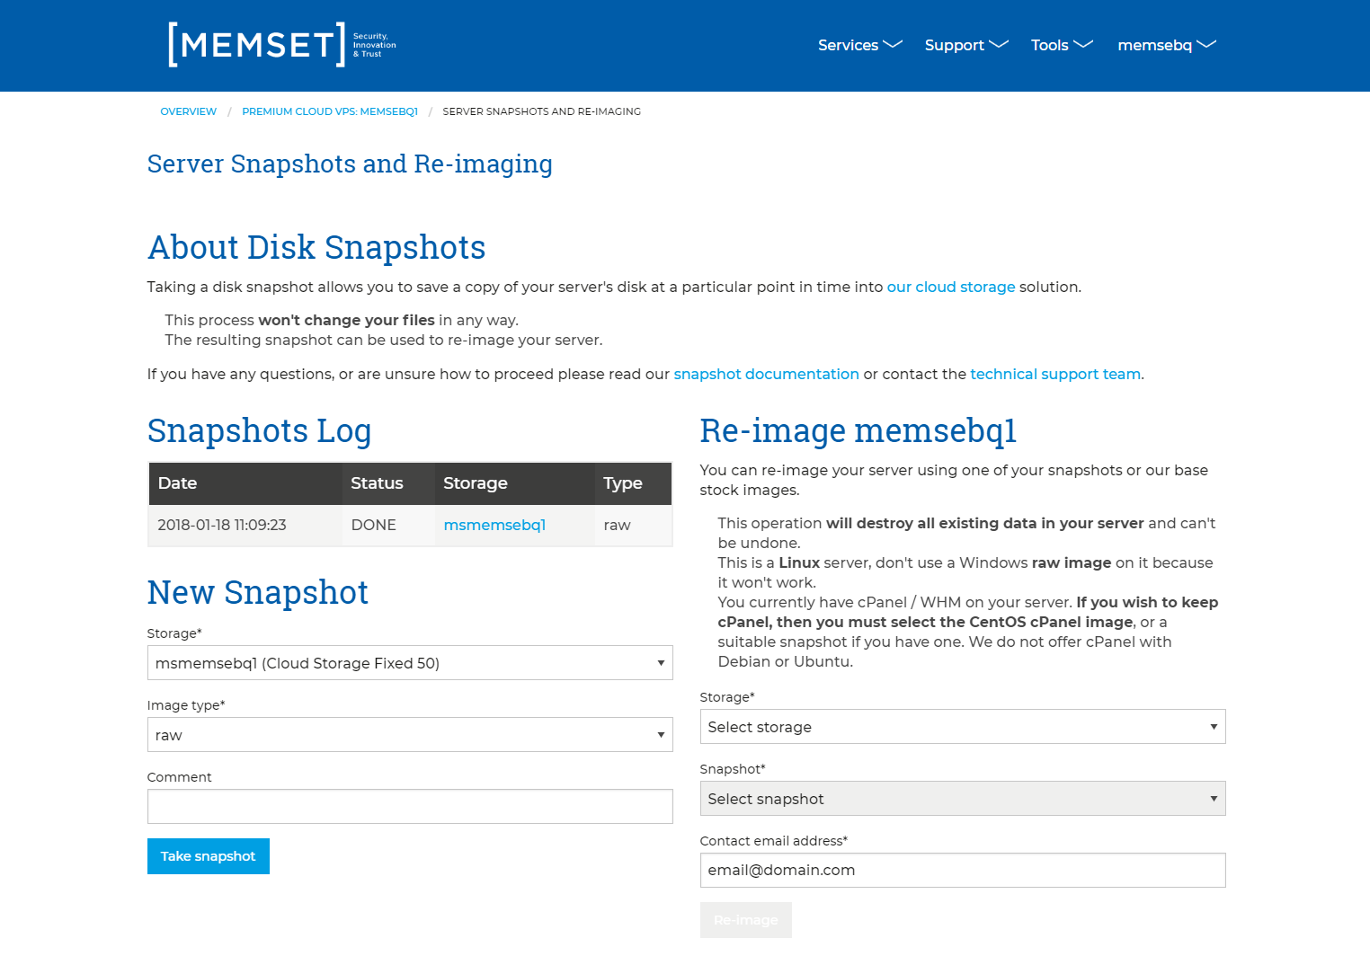The height and width of the screenshot is (956, 1370).
Task: Open the Select snapshot dropdown
Action: click(963, 799)
